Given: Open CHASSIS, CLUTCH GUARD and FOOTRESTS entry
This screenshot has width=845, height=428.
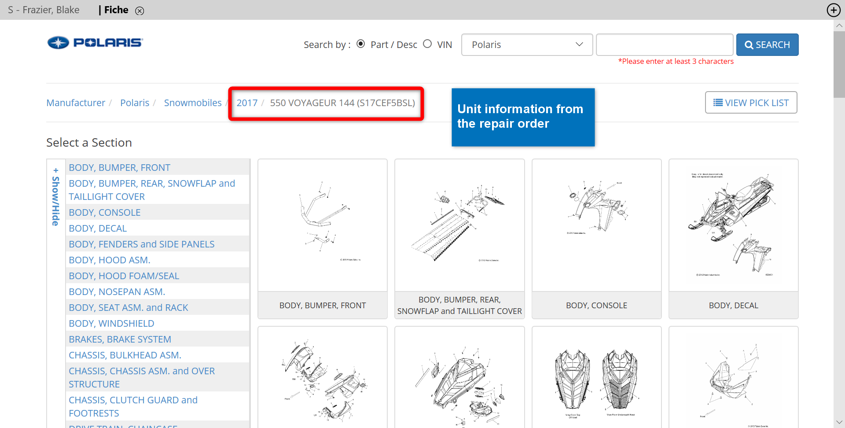Looking at the screenshot, I should (133, 406).
